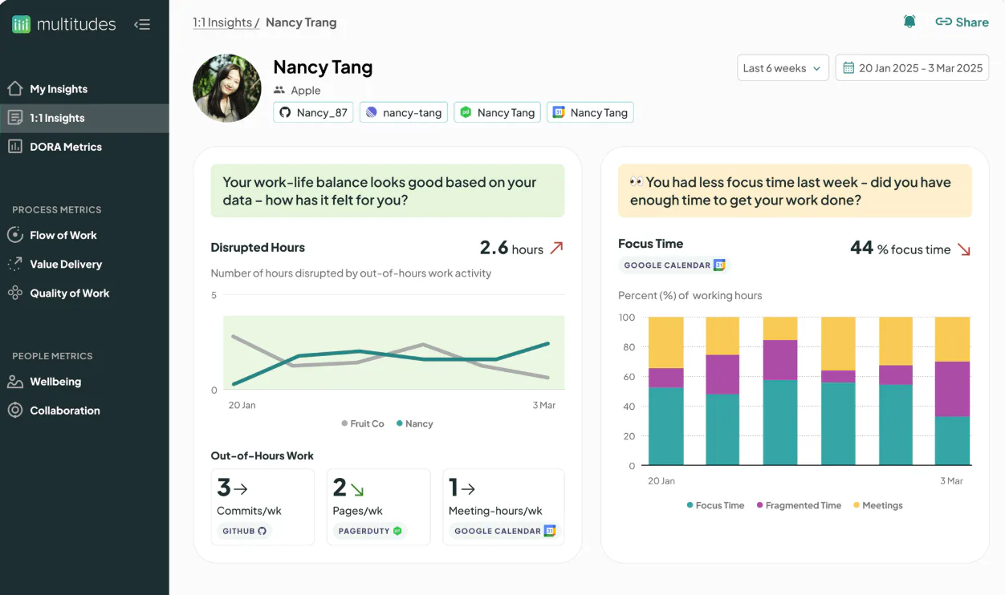Click the Quality of Work flower icon

coord(14,293)
